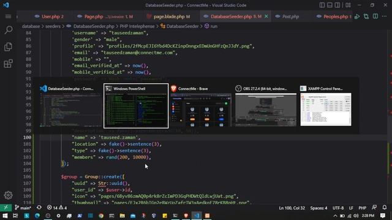The width and height of the screenshot is (392, 220).
Task: Show hidden system tray icons chevron
Action: (x=335, y=216)
